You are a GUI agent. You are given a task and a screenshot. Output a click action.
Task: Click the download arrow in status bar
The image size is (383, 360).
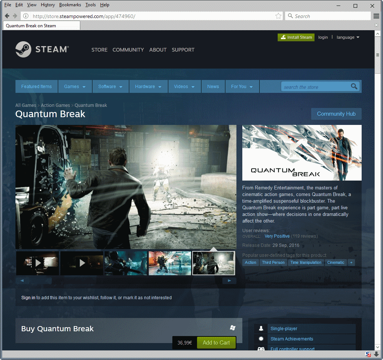[376, 354]
